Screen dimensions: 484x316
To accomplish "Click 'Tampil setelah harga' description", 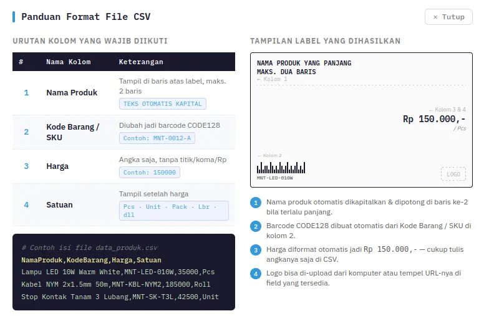I will click(x=153, y=194).
